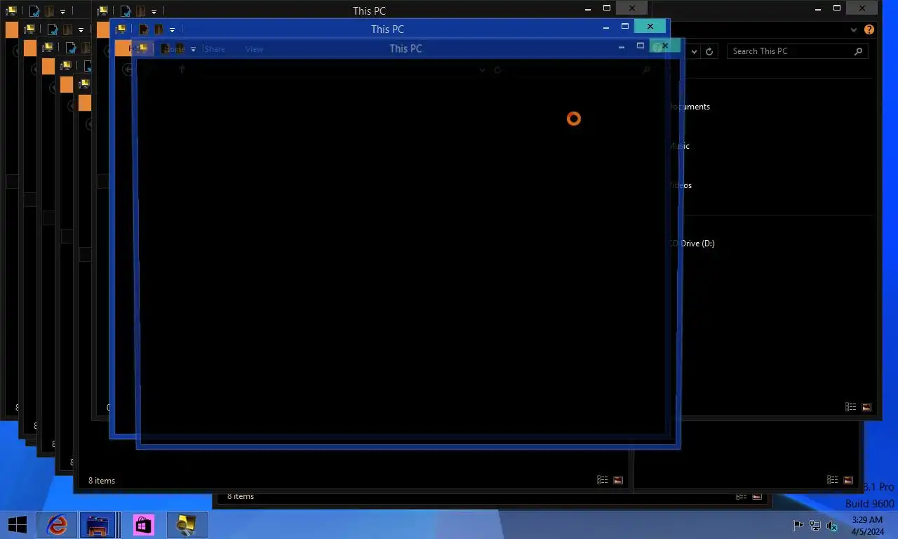Click New folder icon in the leftmost window's title bar
Image resolution: width=898 pixels, height=539 pixels.
tap(49, 11)
